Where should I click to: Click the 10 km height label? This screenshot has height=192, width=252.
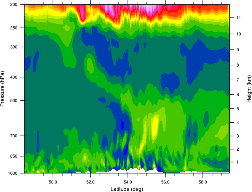click(239, 34)
